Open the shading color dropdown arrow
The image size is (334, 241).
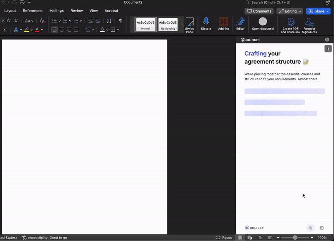tap(107, 30)
